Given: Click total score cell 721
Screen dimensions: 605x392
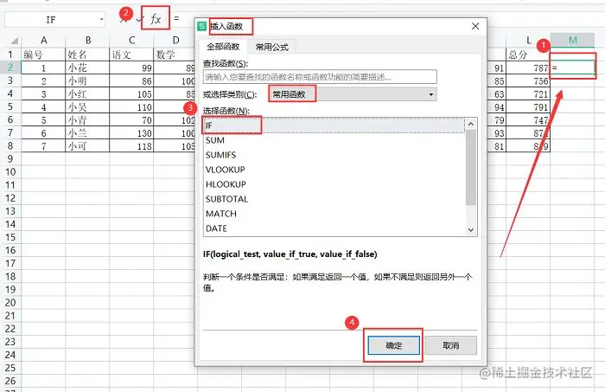Looking at the screenshot, I should tap(528, 94).
